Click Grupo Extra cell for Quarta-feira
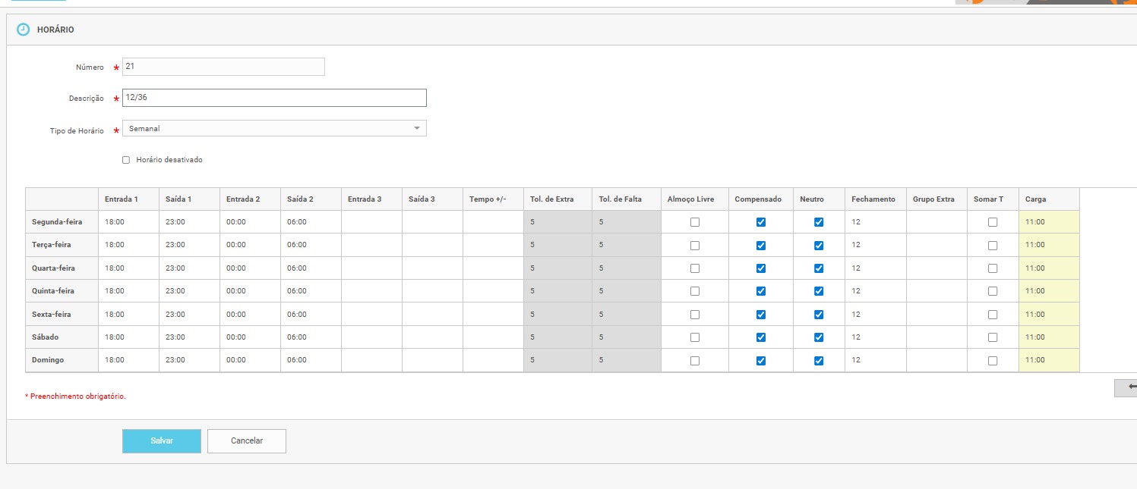This screenshot has width=1137, height=489. (x=936, y=268)
